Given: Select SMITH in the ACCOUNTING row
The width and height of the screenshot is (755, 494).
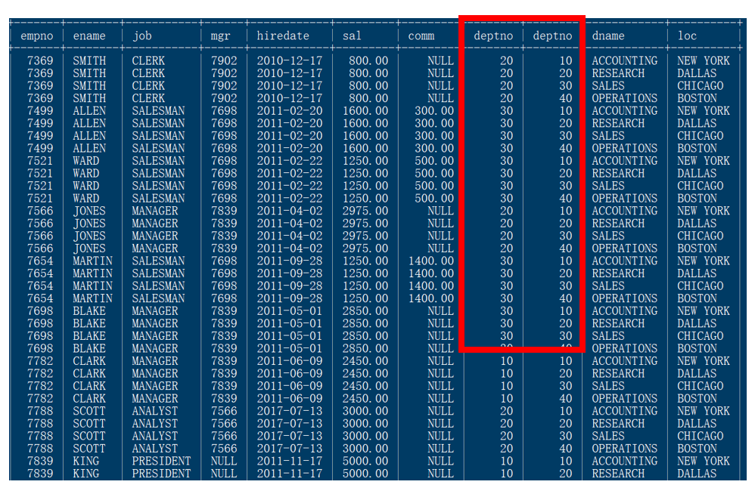Looking at the screenshot, I should [89, 61].
